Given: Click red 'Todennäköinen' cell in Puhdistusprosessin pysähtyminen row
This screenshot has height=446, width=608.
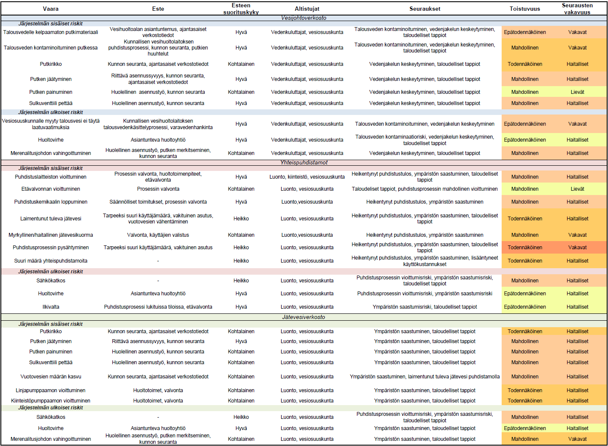Looking at the screenshot, I should [x=525, y=248].
